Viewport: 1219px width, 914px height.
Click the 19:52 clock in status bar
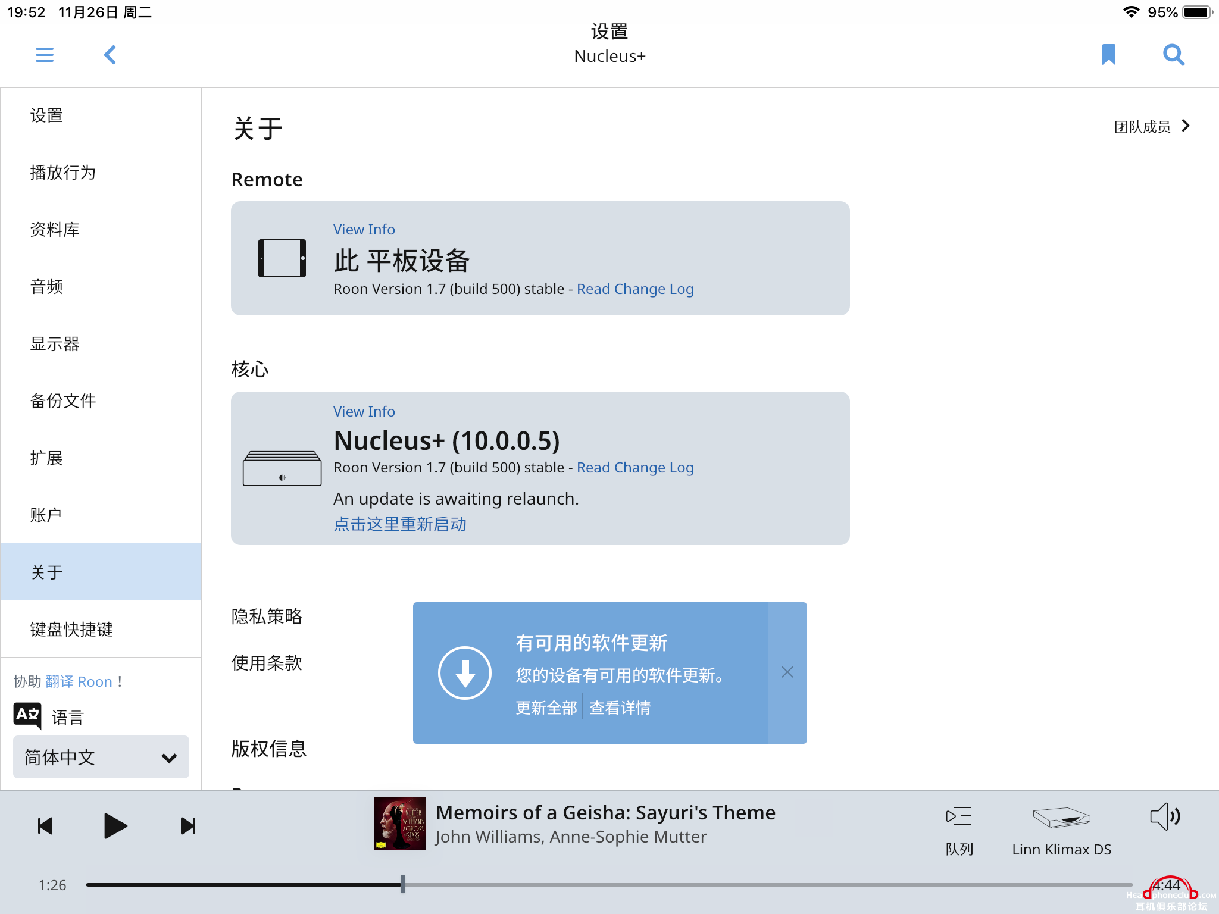tap(26, 12)
